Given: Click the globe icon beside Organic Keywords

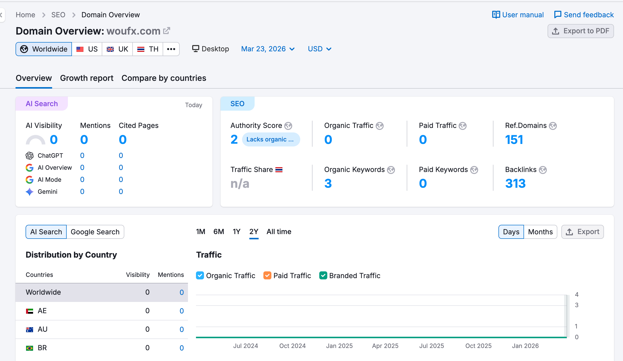Looking at the screenshot, I should pos(391,170).
